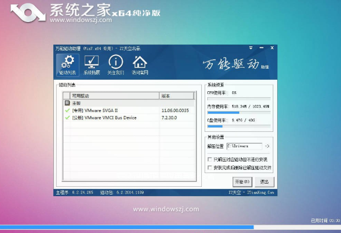The image size is (341, 233).
Task: Toggle checkmark for VMware SVGA II driver
Action: click(x=67, y=110)
